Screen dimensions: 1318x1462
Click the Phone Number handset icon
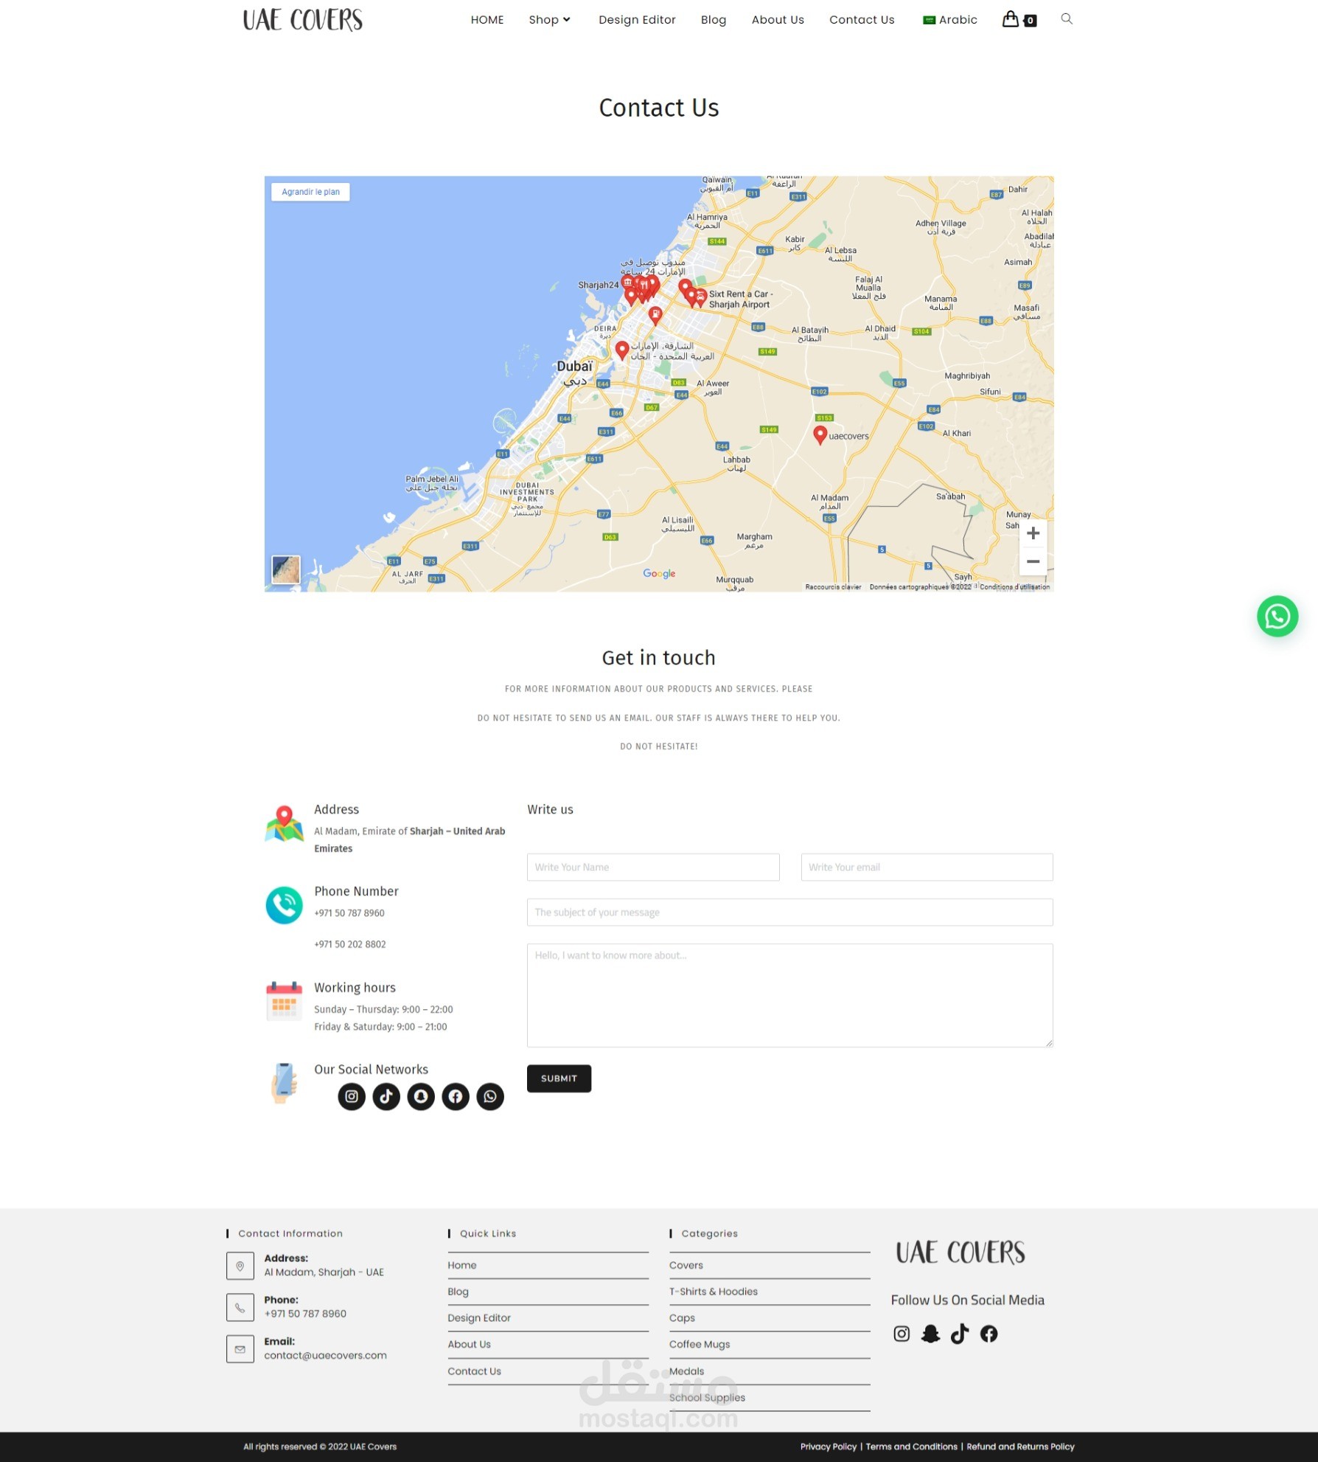[x=284, y=905]
